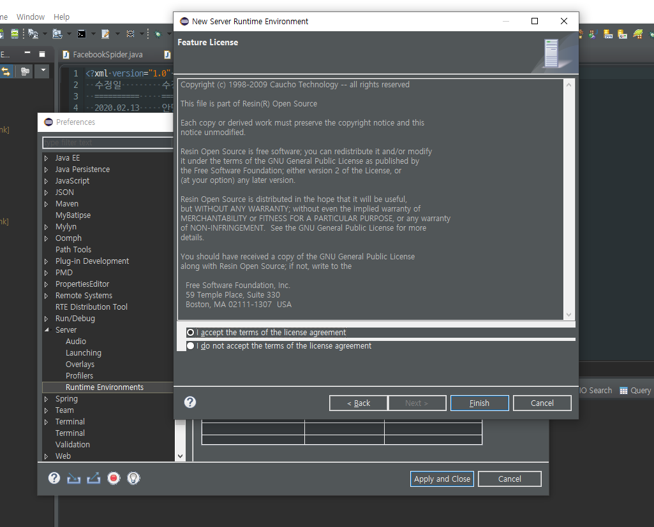
Task: Click the red record button in Preferences
Action: click(114, 478)
